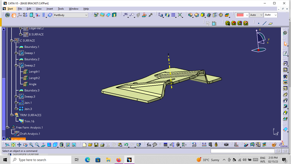Select the Line tool icon

264,23
